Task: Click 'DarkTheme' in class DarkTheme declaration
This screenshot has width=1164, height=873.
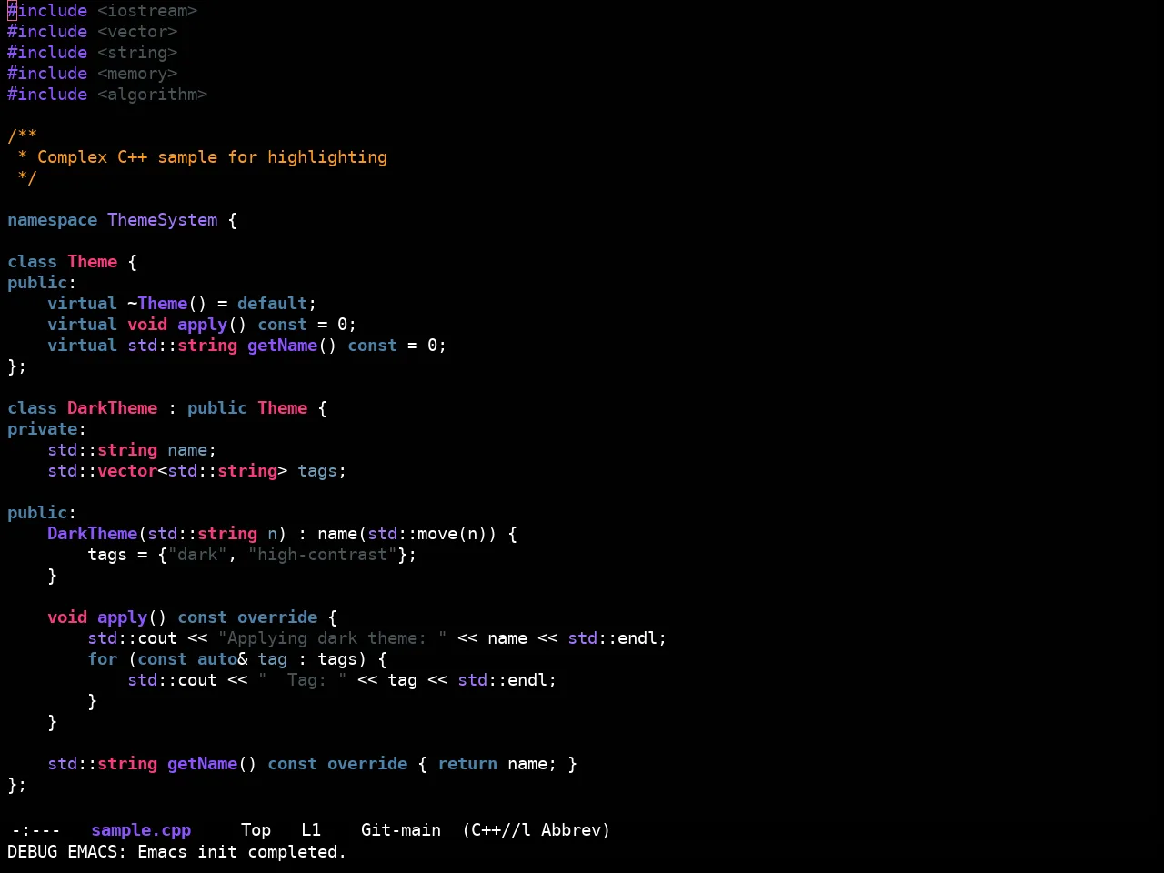Action: pyautogui.click(x=112, y=408)
